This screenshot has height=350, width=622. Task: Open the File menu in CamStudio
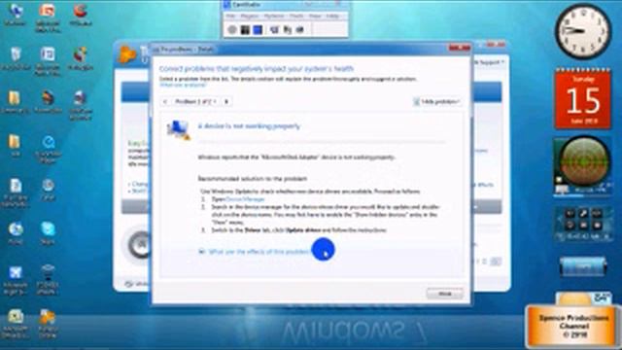[x=230, y=17]
